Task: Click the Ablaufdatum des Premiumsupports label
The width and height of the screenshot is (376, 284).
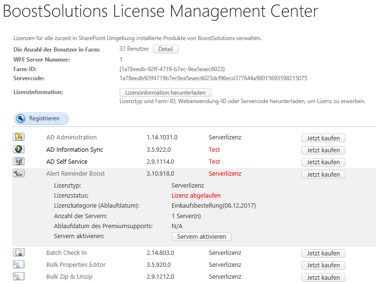Action: click(x=103, y=226)
